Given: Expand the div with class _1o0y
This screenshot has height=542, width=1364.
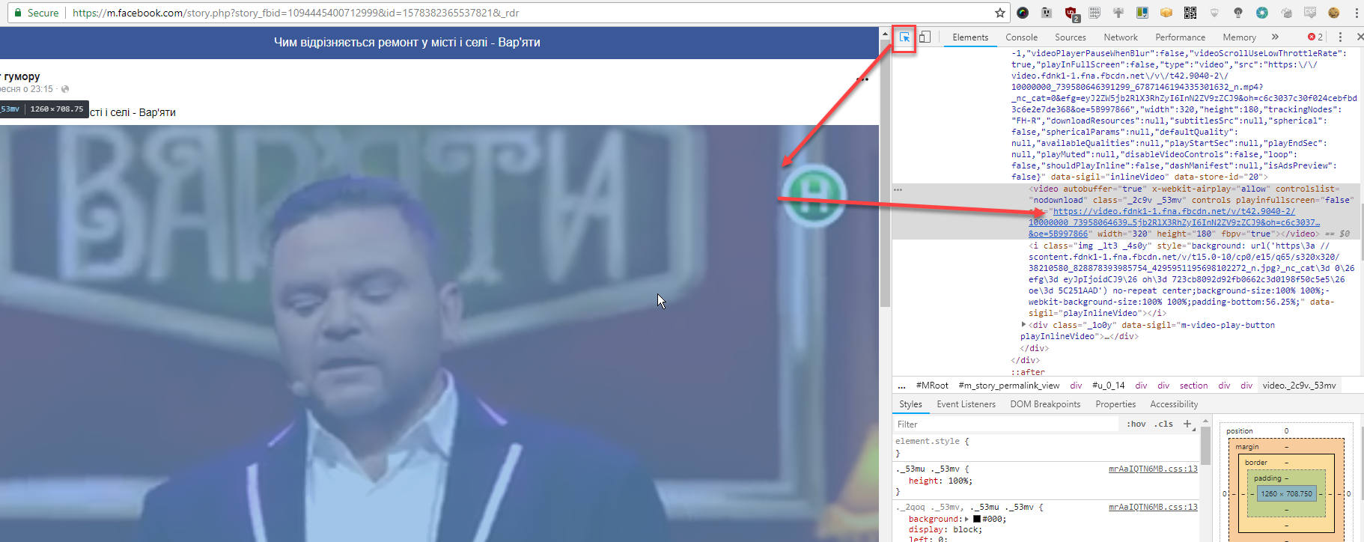Looking at the screenshot, I should (x=1023, y=325).
